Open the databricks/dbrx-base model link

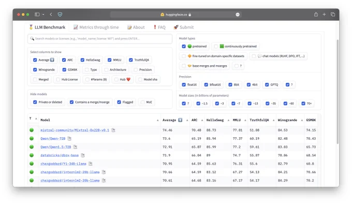60,155
